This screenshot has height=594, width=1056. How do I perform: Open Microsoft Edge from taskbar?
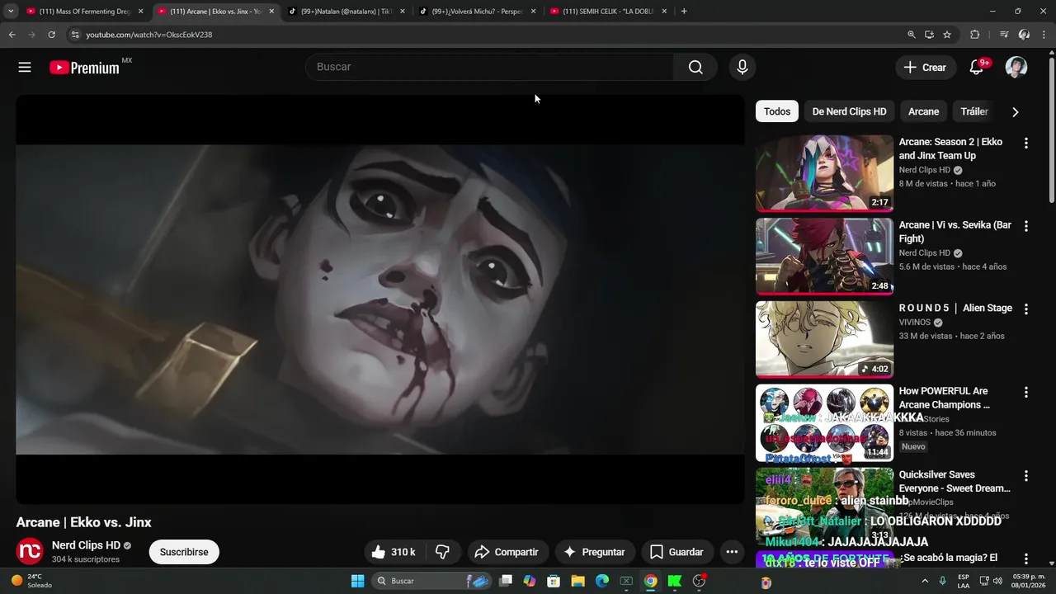click(x=602, y=581)
